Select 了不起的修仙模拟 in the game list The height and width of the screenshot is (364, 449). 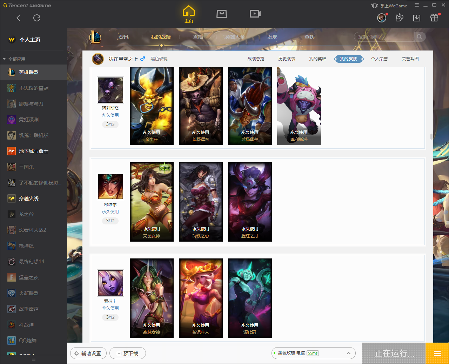pyautogui.click(x=33, y=183)
